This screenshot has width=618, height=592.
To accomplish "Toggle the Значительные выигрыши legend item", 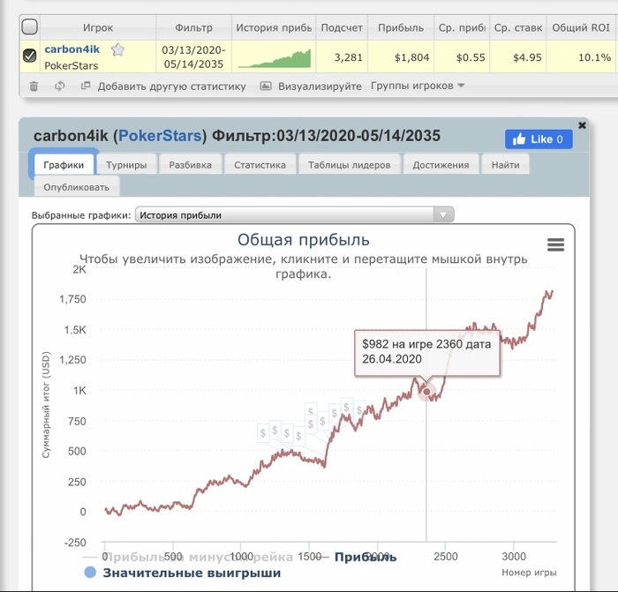I will (x=183, y=573).
